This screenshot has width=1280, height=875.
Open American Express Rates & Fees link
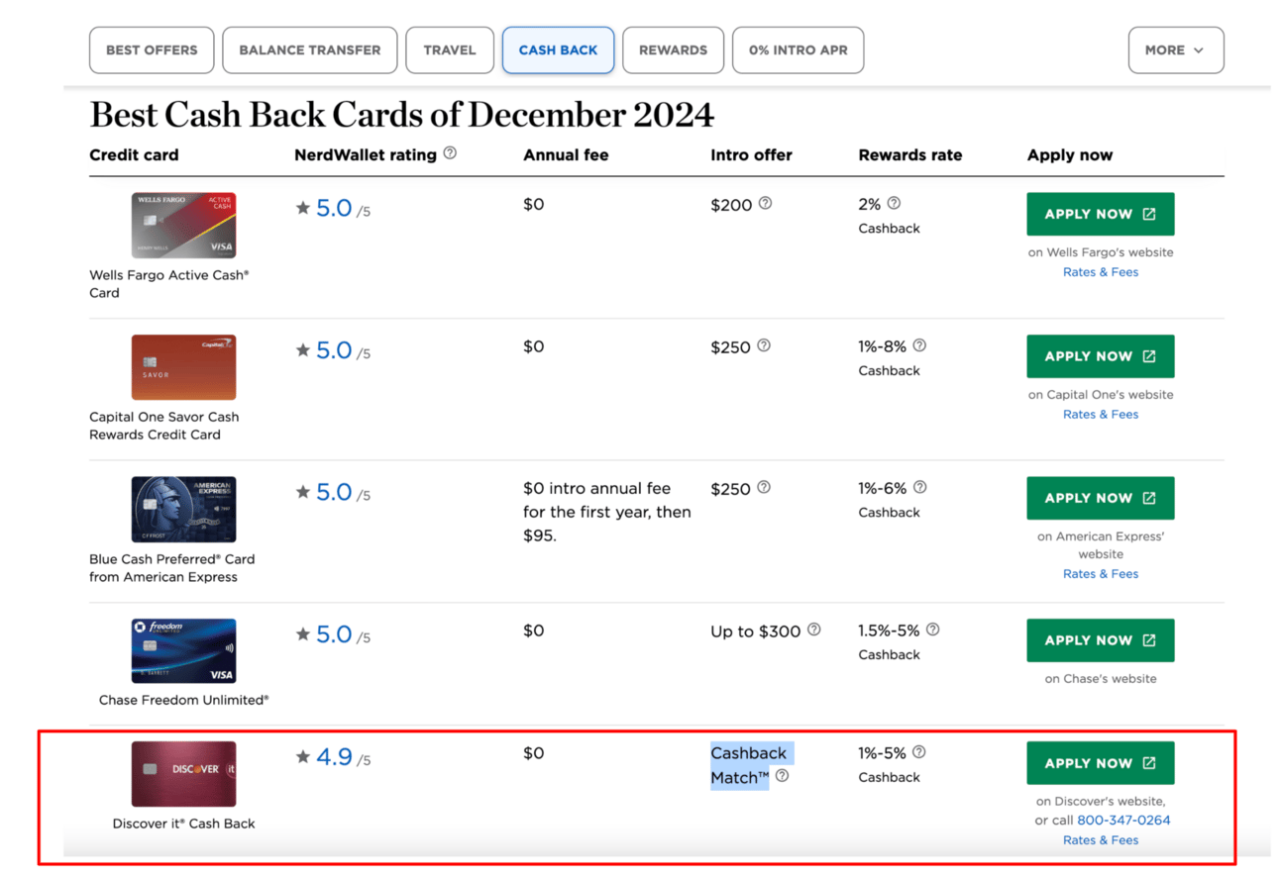[x=1101, y=574]
